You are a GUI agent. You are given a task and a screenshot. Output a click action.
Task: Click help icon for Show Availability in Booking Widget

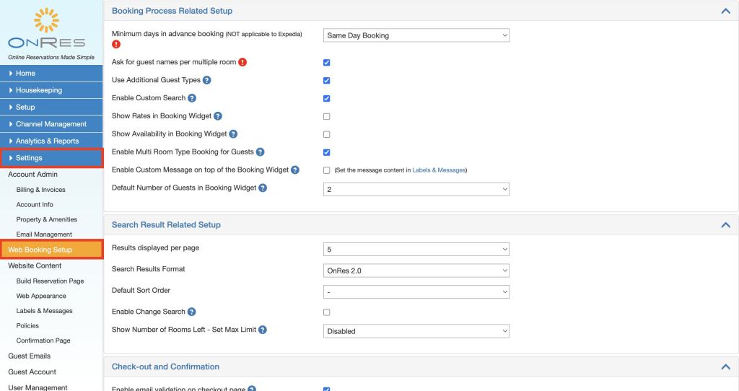tap(233, 134)
